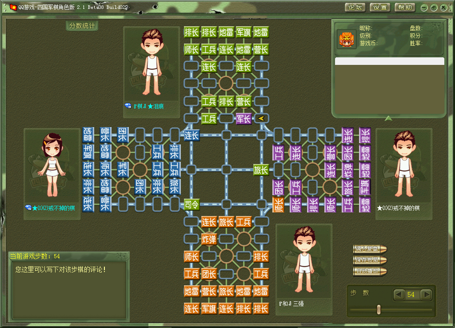Select the purple 炸弹 bomb piece

coord(347,170)
